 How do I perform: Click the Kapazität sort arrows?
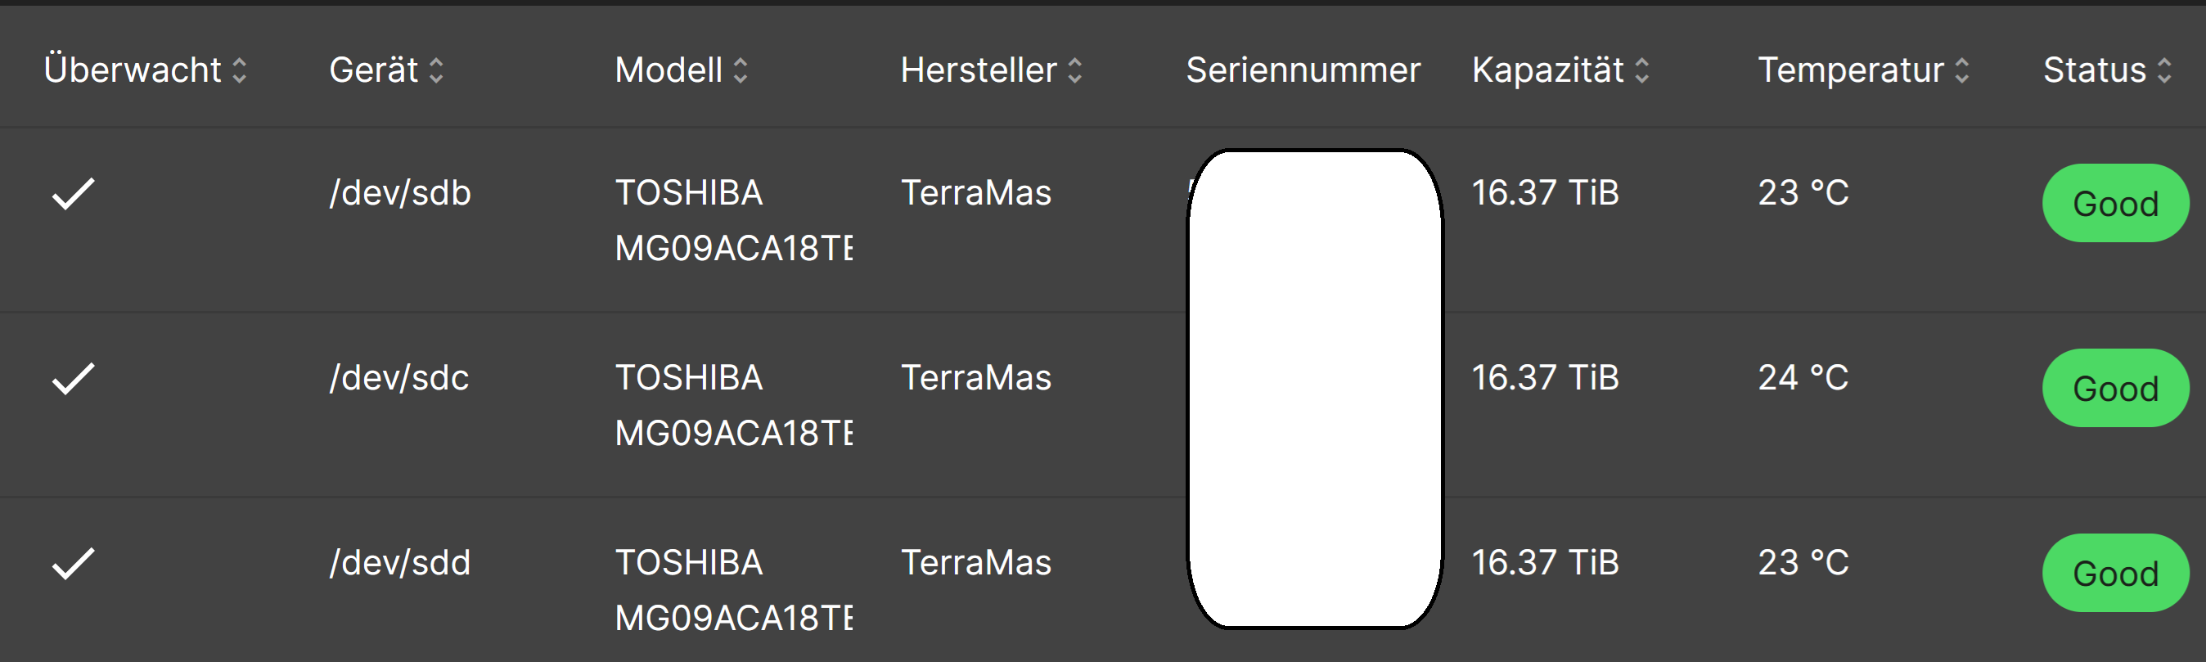tap(1641, 70)
